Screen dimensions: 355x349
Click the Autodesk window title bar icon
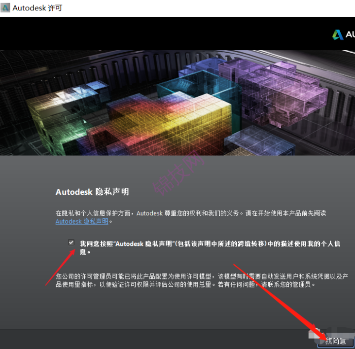click(5, 8)
